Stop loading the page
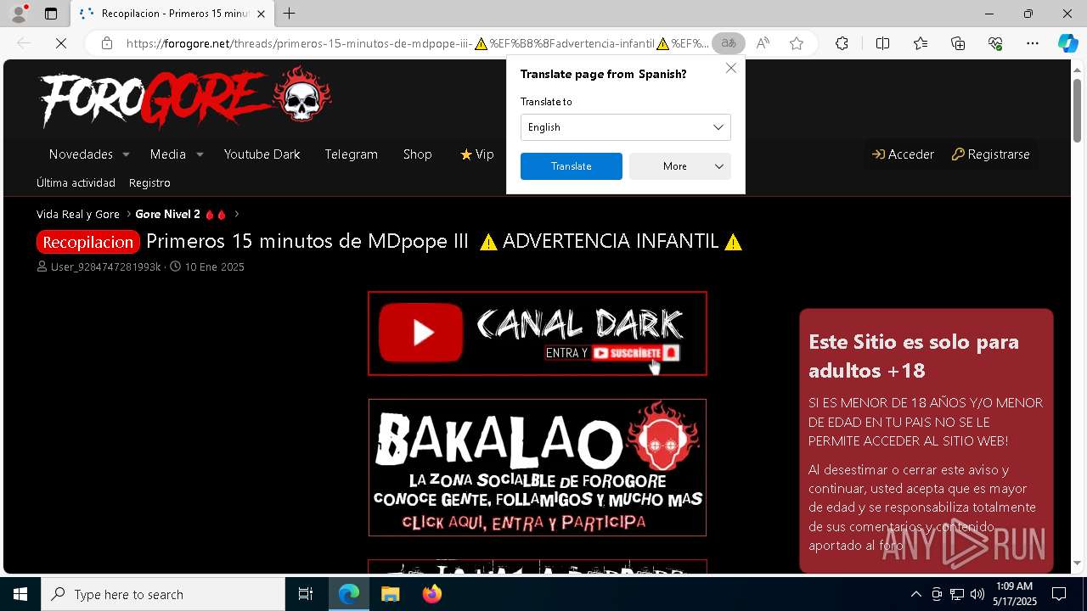 (61, 43)
